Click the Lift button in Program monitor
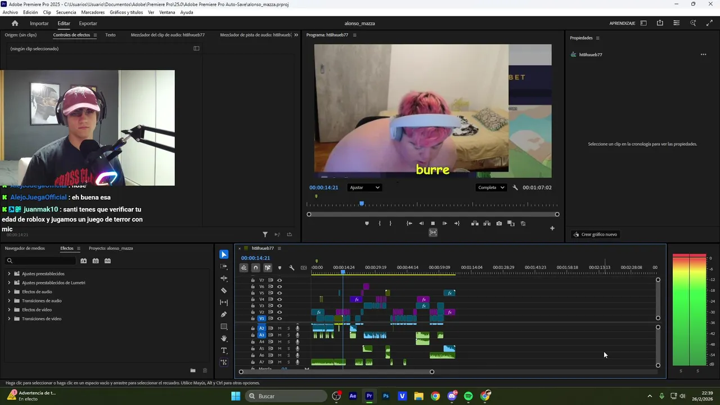The image size is (720, 405). click(x=475, y=223)
